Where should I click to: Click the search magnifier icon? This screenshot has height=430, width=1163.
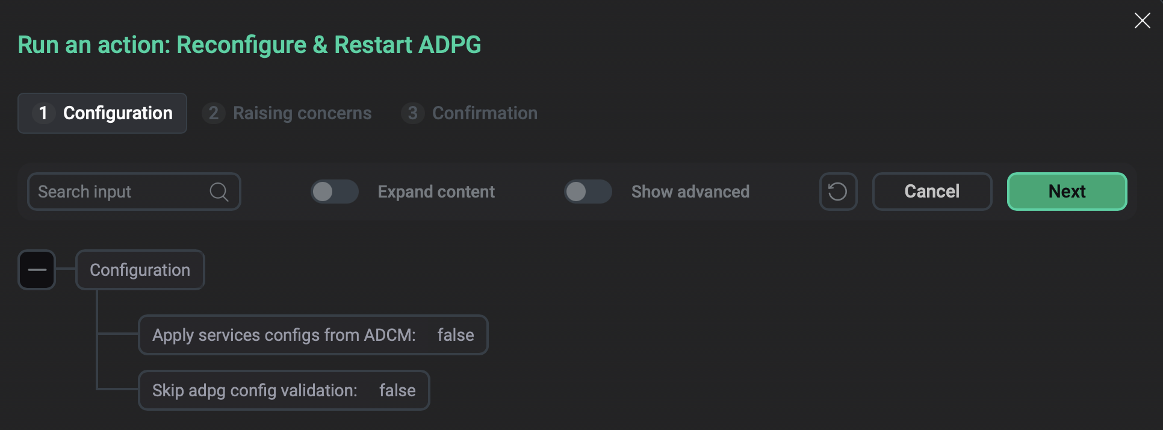(218, 192)
